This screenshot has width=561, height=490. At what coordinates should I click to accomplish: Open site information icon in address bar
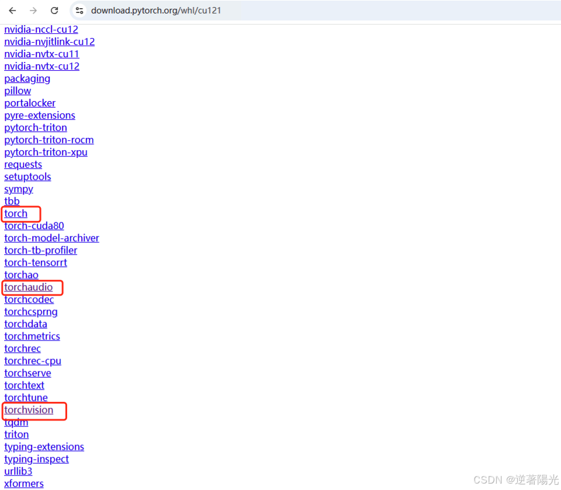(79, 11)
